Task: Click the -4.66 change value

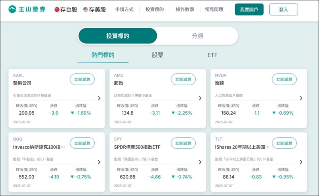Action: [155, 177]
